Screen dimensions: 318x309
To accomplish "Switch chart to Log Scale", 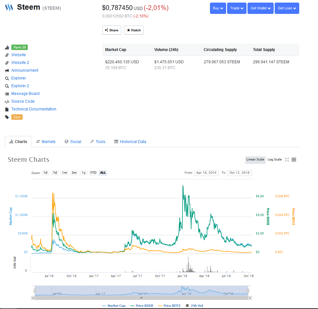I will [275, 160].
